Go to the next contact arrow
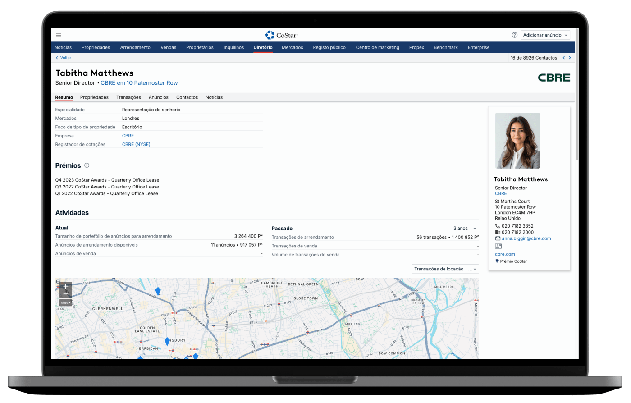The image size is (631, 403). pyautogui.click(x=570, y=58)
